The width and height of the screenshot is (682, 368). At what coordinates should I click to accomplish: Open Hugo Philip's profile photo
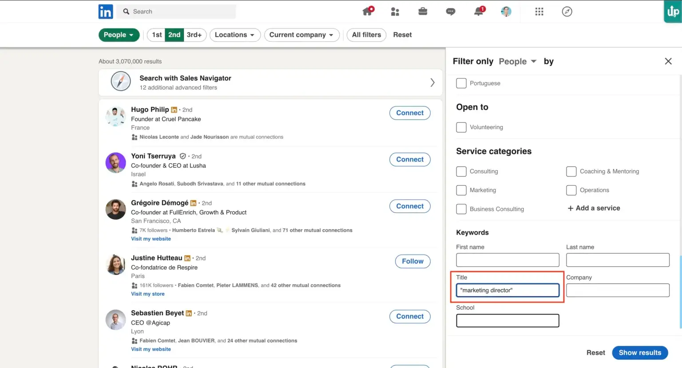[x=115, y=116]
